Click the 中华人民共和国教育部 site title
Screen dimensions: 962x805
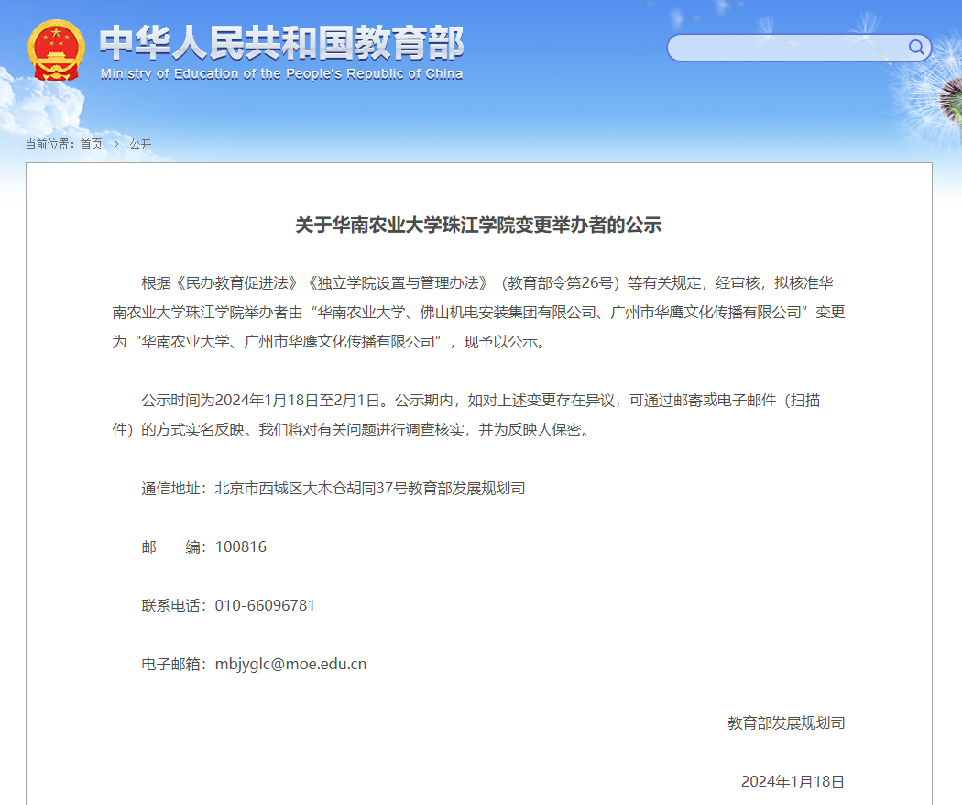(x=281, y=43)
